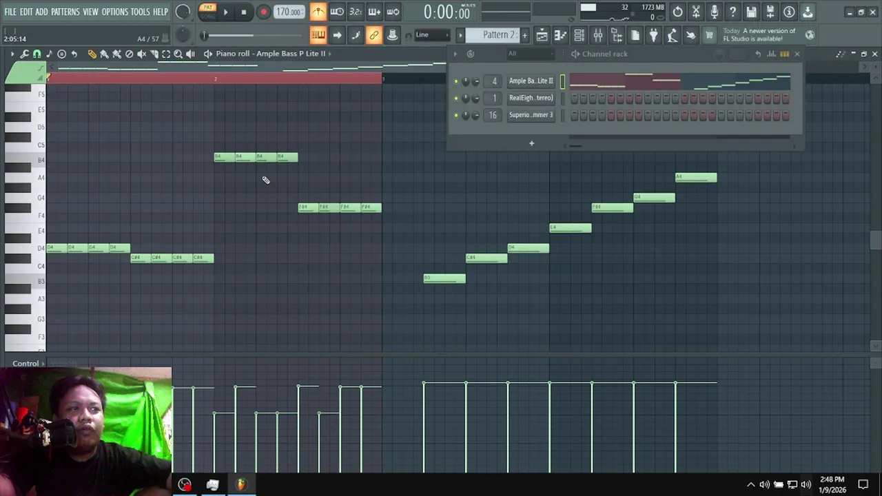Expand the arrow after Ample Bass P Lite II title
The height and width of the screenshot is (496, 882).
pos(329,54)
